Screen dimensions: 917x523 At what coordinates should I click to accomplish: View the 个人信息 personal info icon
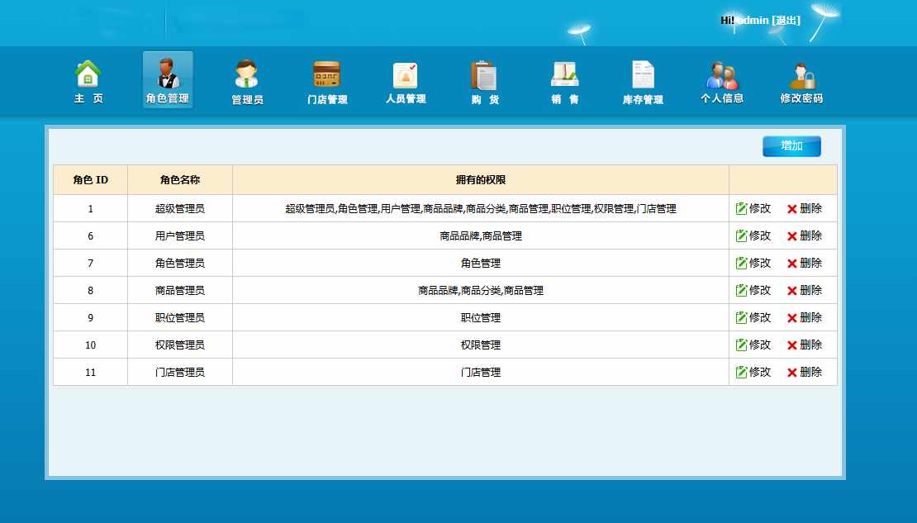[722, 80]
